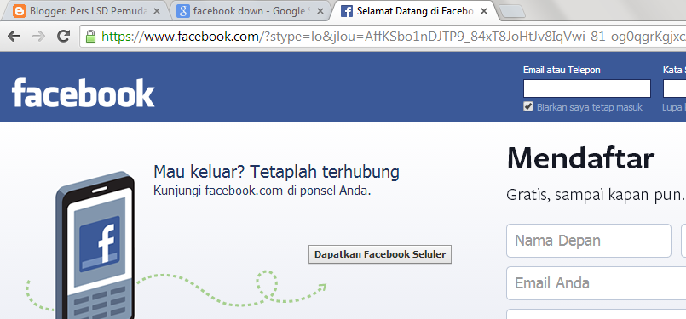Close the Selamat Datang di Facebook tab
This screenshot has width=686, height=319.
(x=483, y=11)
